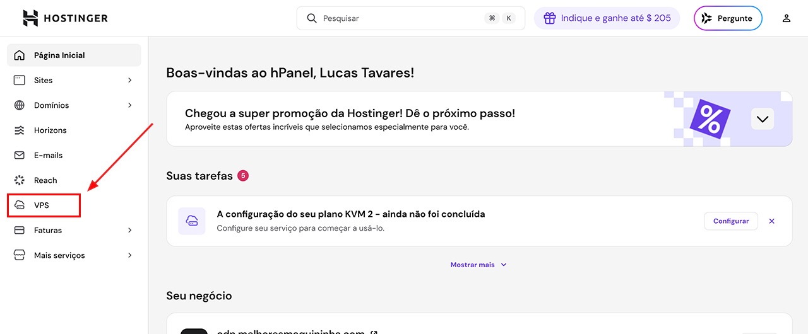The height and width of the screenshot is (334, 808).
Task: Click the Pesquisar search field
Action: [398, 18]
